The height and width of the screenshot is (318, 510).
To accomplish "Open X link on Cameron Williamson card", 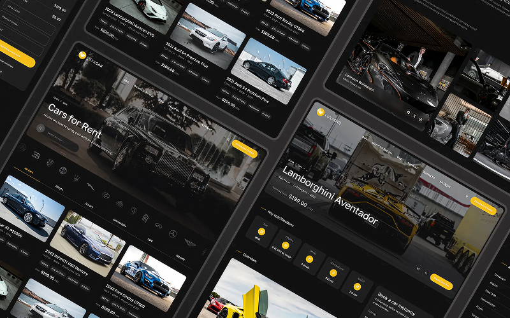I will 414,116.
